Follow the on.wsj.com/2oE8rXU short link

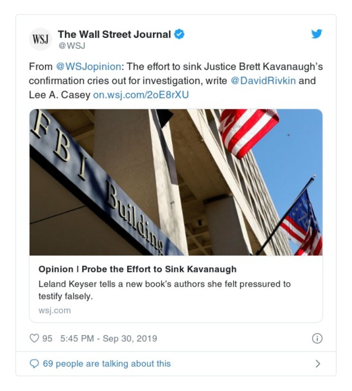coord(141,95)
